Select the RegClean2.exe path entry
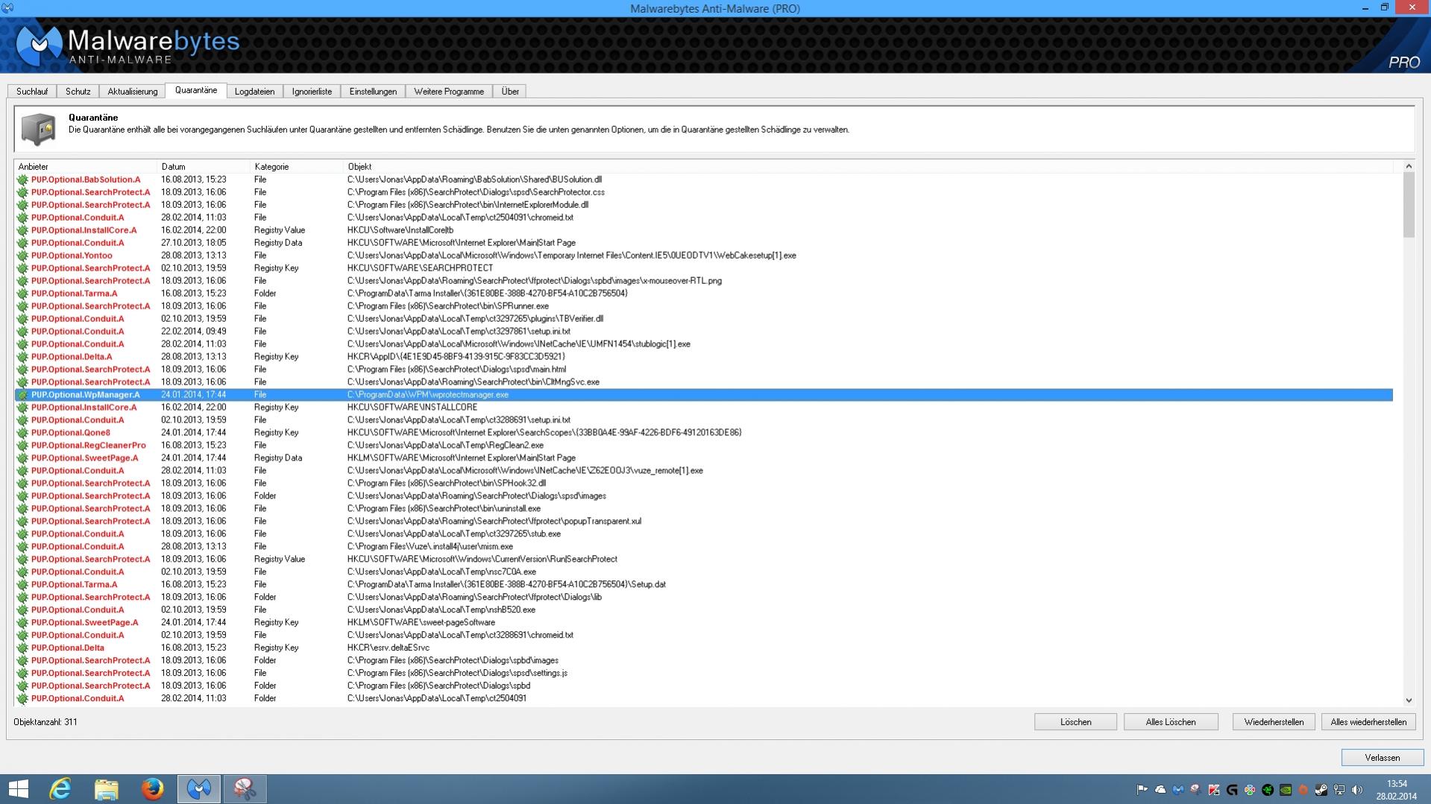Viewport: 1431px width, 804px height. tap(445, 446)
